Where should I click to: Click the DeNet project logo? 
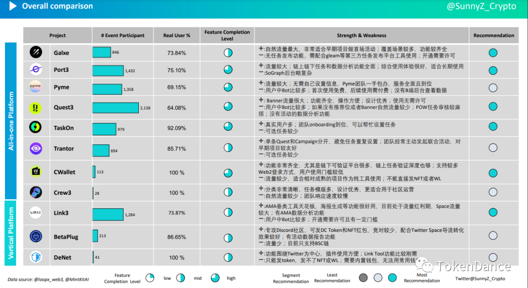point(36,257)
